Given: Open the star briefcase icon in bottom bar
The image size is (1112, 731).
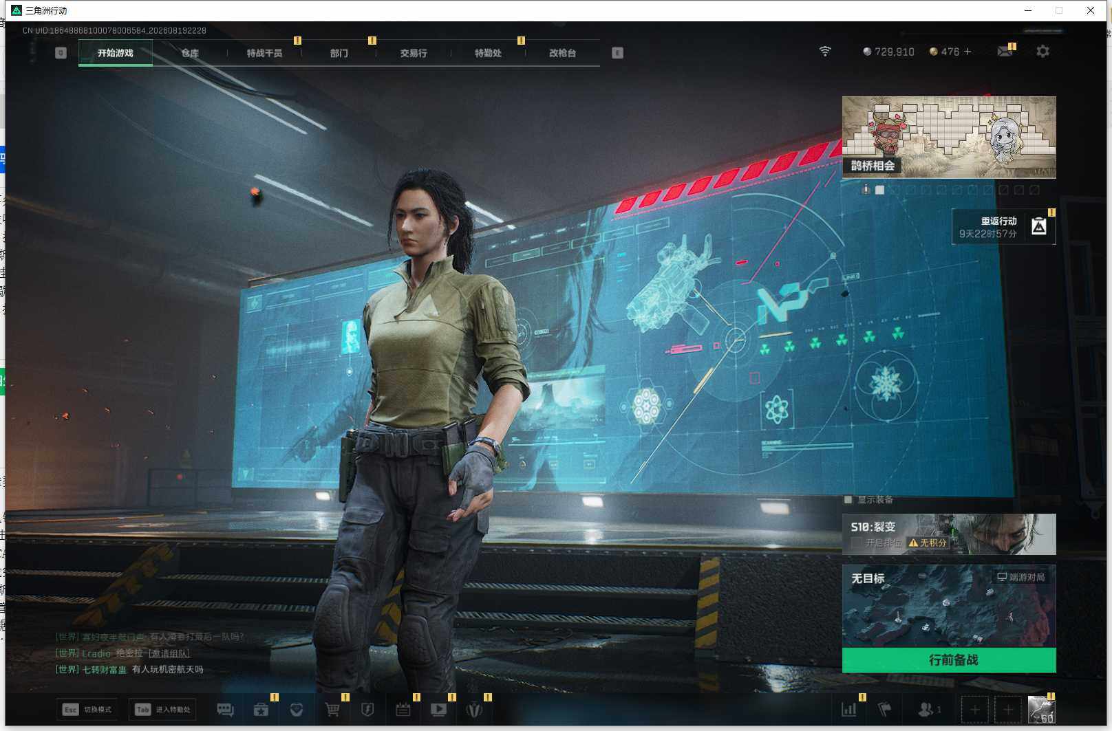Looking at the screenshot, I should [261, 710].
